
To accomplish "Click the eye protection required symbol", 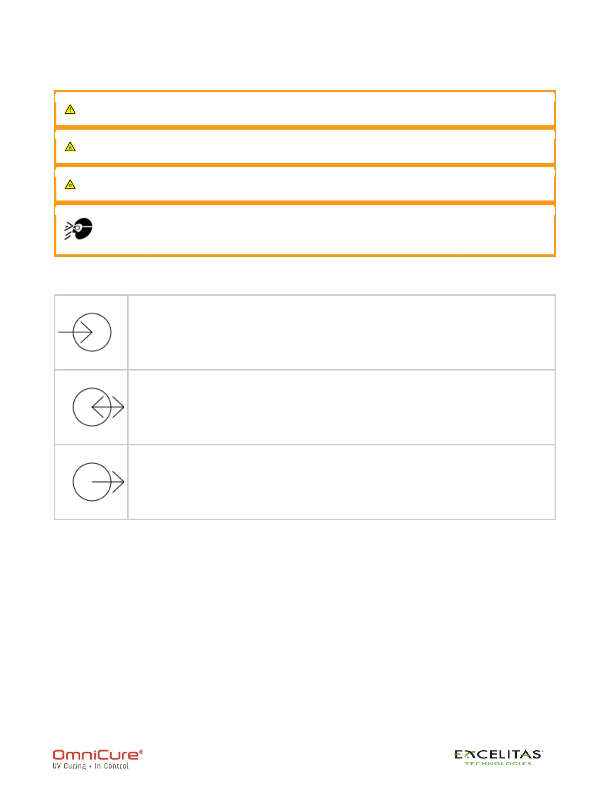I will [78, 229].
